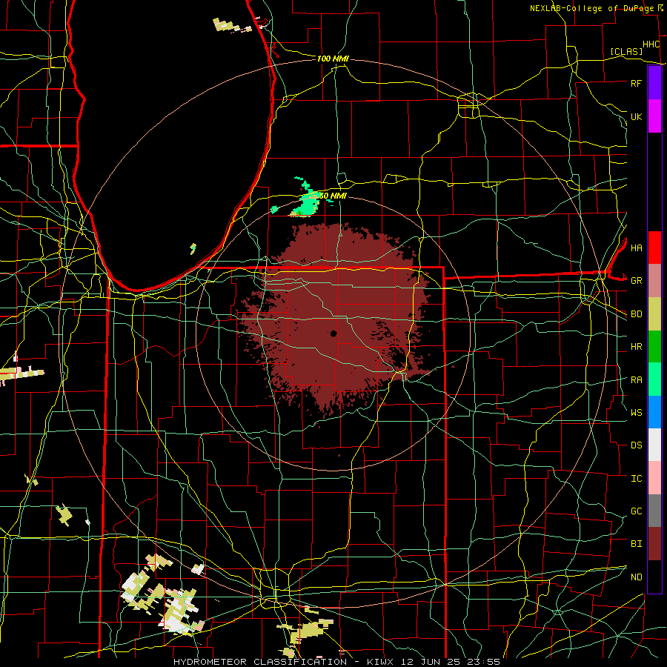Click the GC gray legend swatch
The image size is (667, 667).
[654, 511]
